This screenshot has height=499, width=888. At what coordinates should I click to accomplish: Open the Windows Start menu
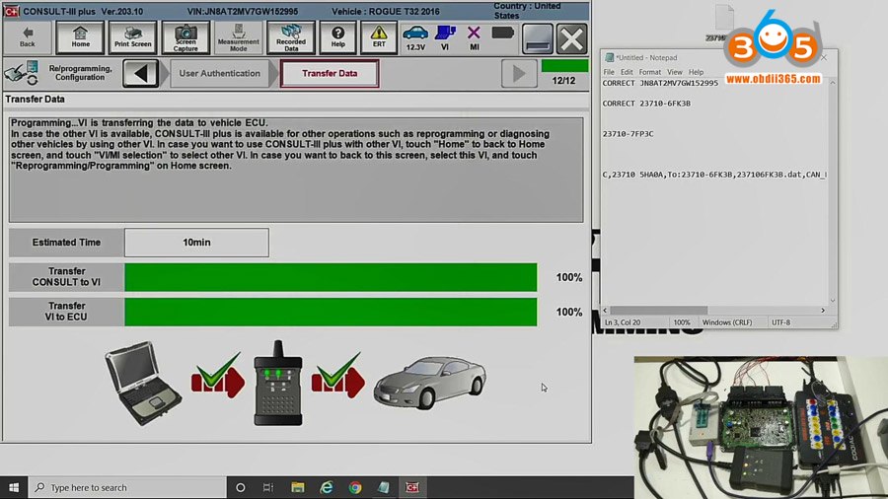(14, 487)
